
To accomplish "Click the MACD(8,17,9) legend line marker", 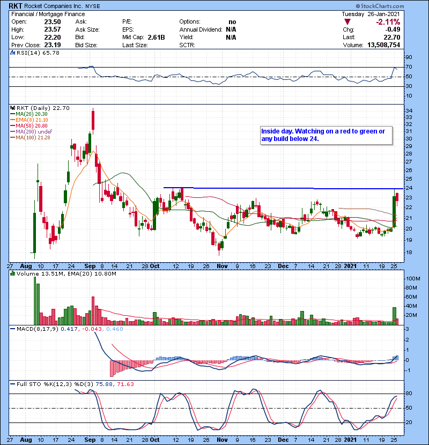I will [12, 328].
